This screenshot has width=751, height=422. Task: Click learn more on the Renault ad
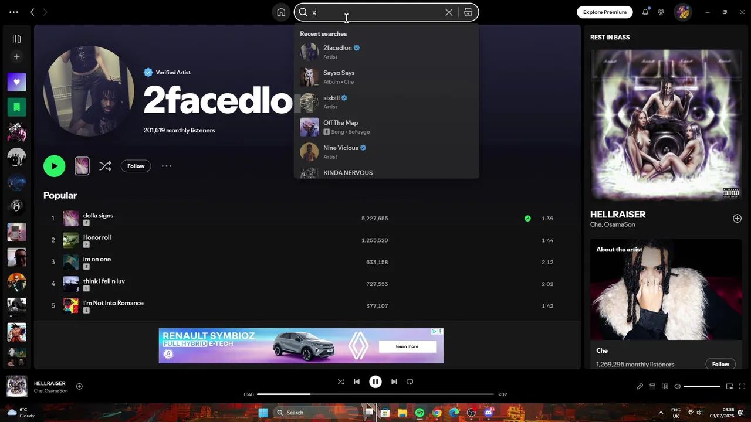click(407, 346)
